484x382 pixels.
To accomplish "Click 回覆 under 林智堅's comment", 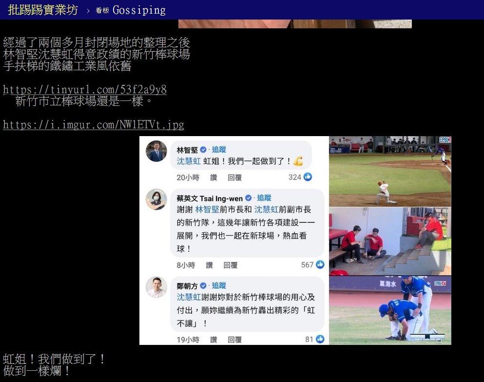I will tap(234, 178).
